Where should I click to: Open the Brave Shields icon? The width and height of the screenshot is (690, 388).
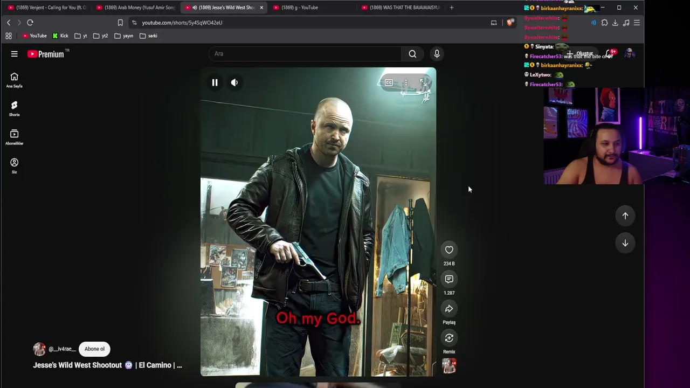tap(510, 23)
